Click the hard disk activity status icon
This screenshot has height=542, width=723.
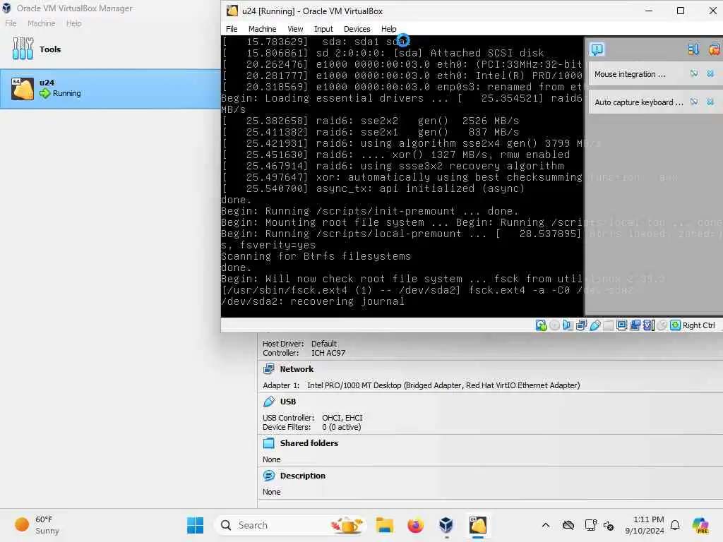click(541, 325)
